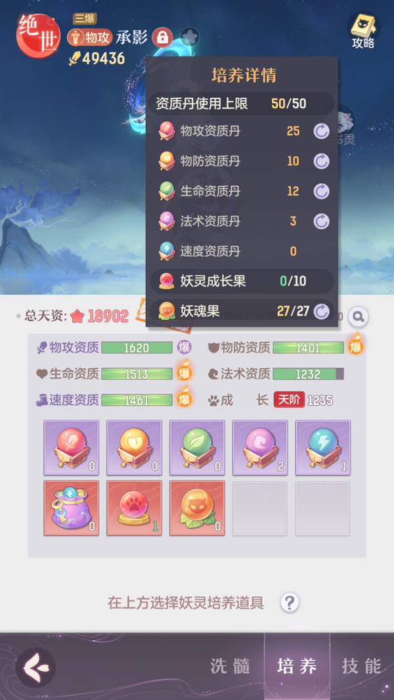Reset 法术资质丹 with its refresh icon
The image size is (394, 700).
point(321,221)
